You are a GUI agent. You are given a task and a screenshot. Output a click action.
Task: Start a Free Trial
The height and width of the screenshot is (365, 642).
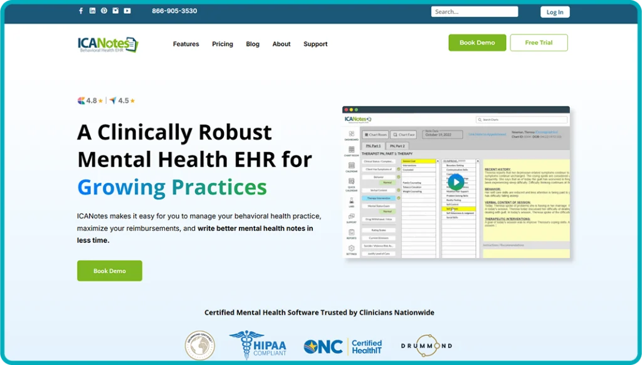click(x=539, y=43)
